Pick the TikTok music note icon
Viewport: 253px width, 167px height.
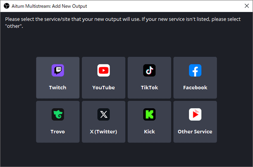pos(149,71)
